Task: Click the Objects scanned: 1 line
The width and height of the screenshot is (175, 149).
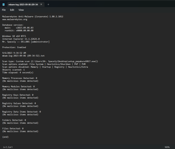Action: pos(13,70)
